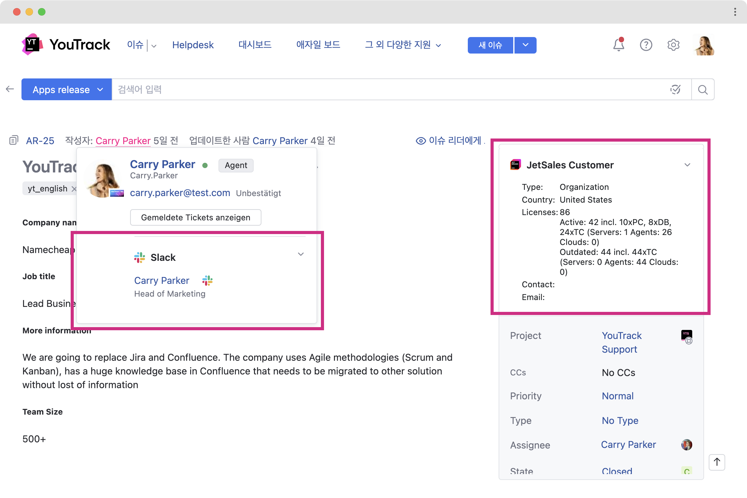Click the Closed state badge icon

[686, 471]
